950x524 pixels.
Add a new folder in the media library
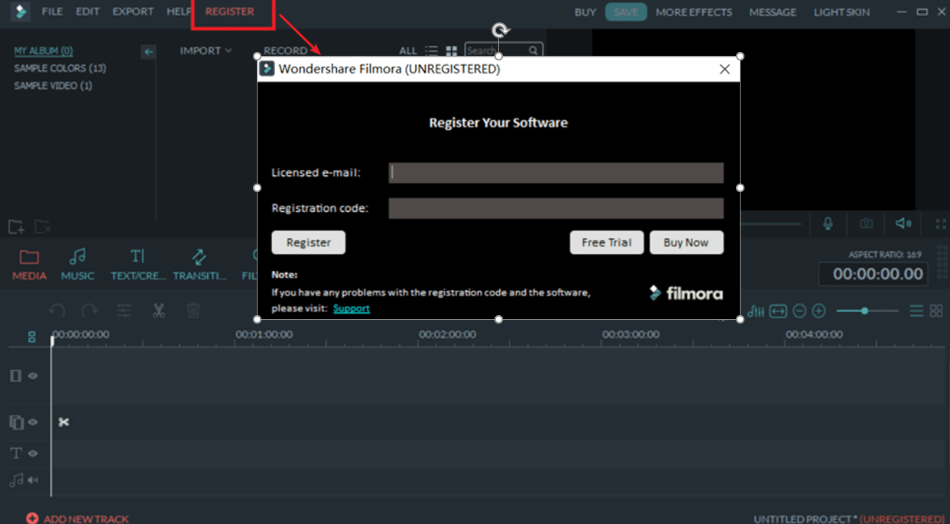click(x=16, y=226)
